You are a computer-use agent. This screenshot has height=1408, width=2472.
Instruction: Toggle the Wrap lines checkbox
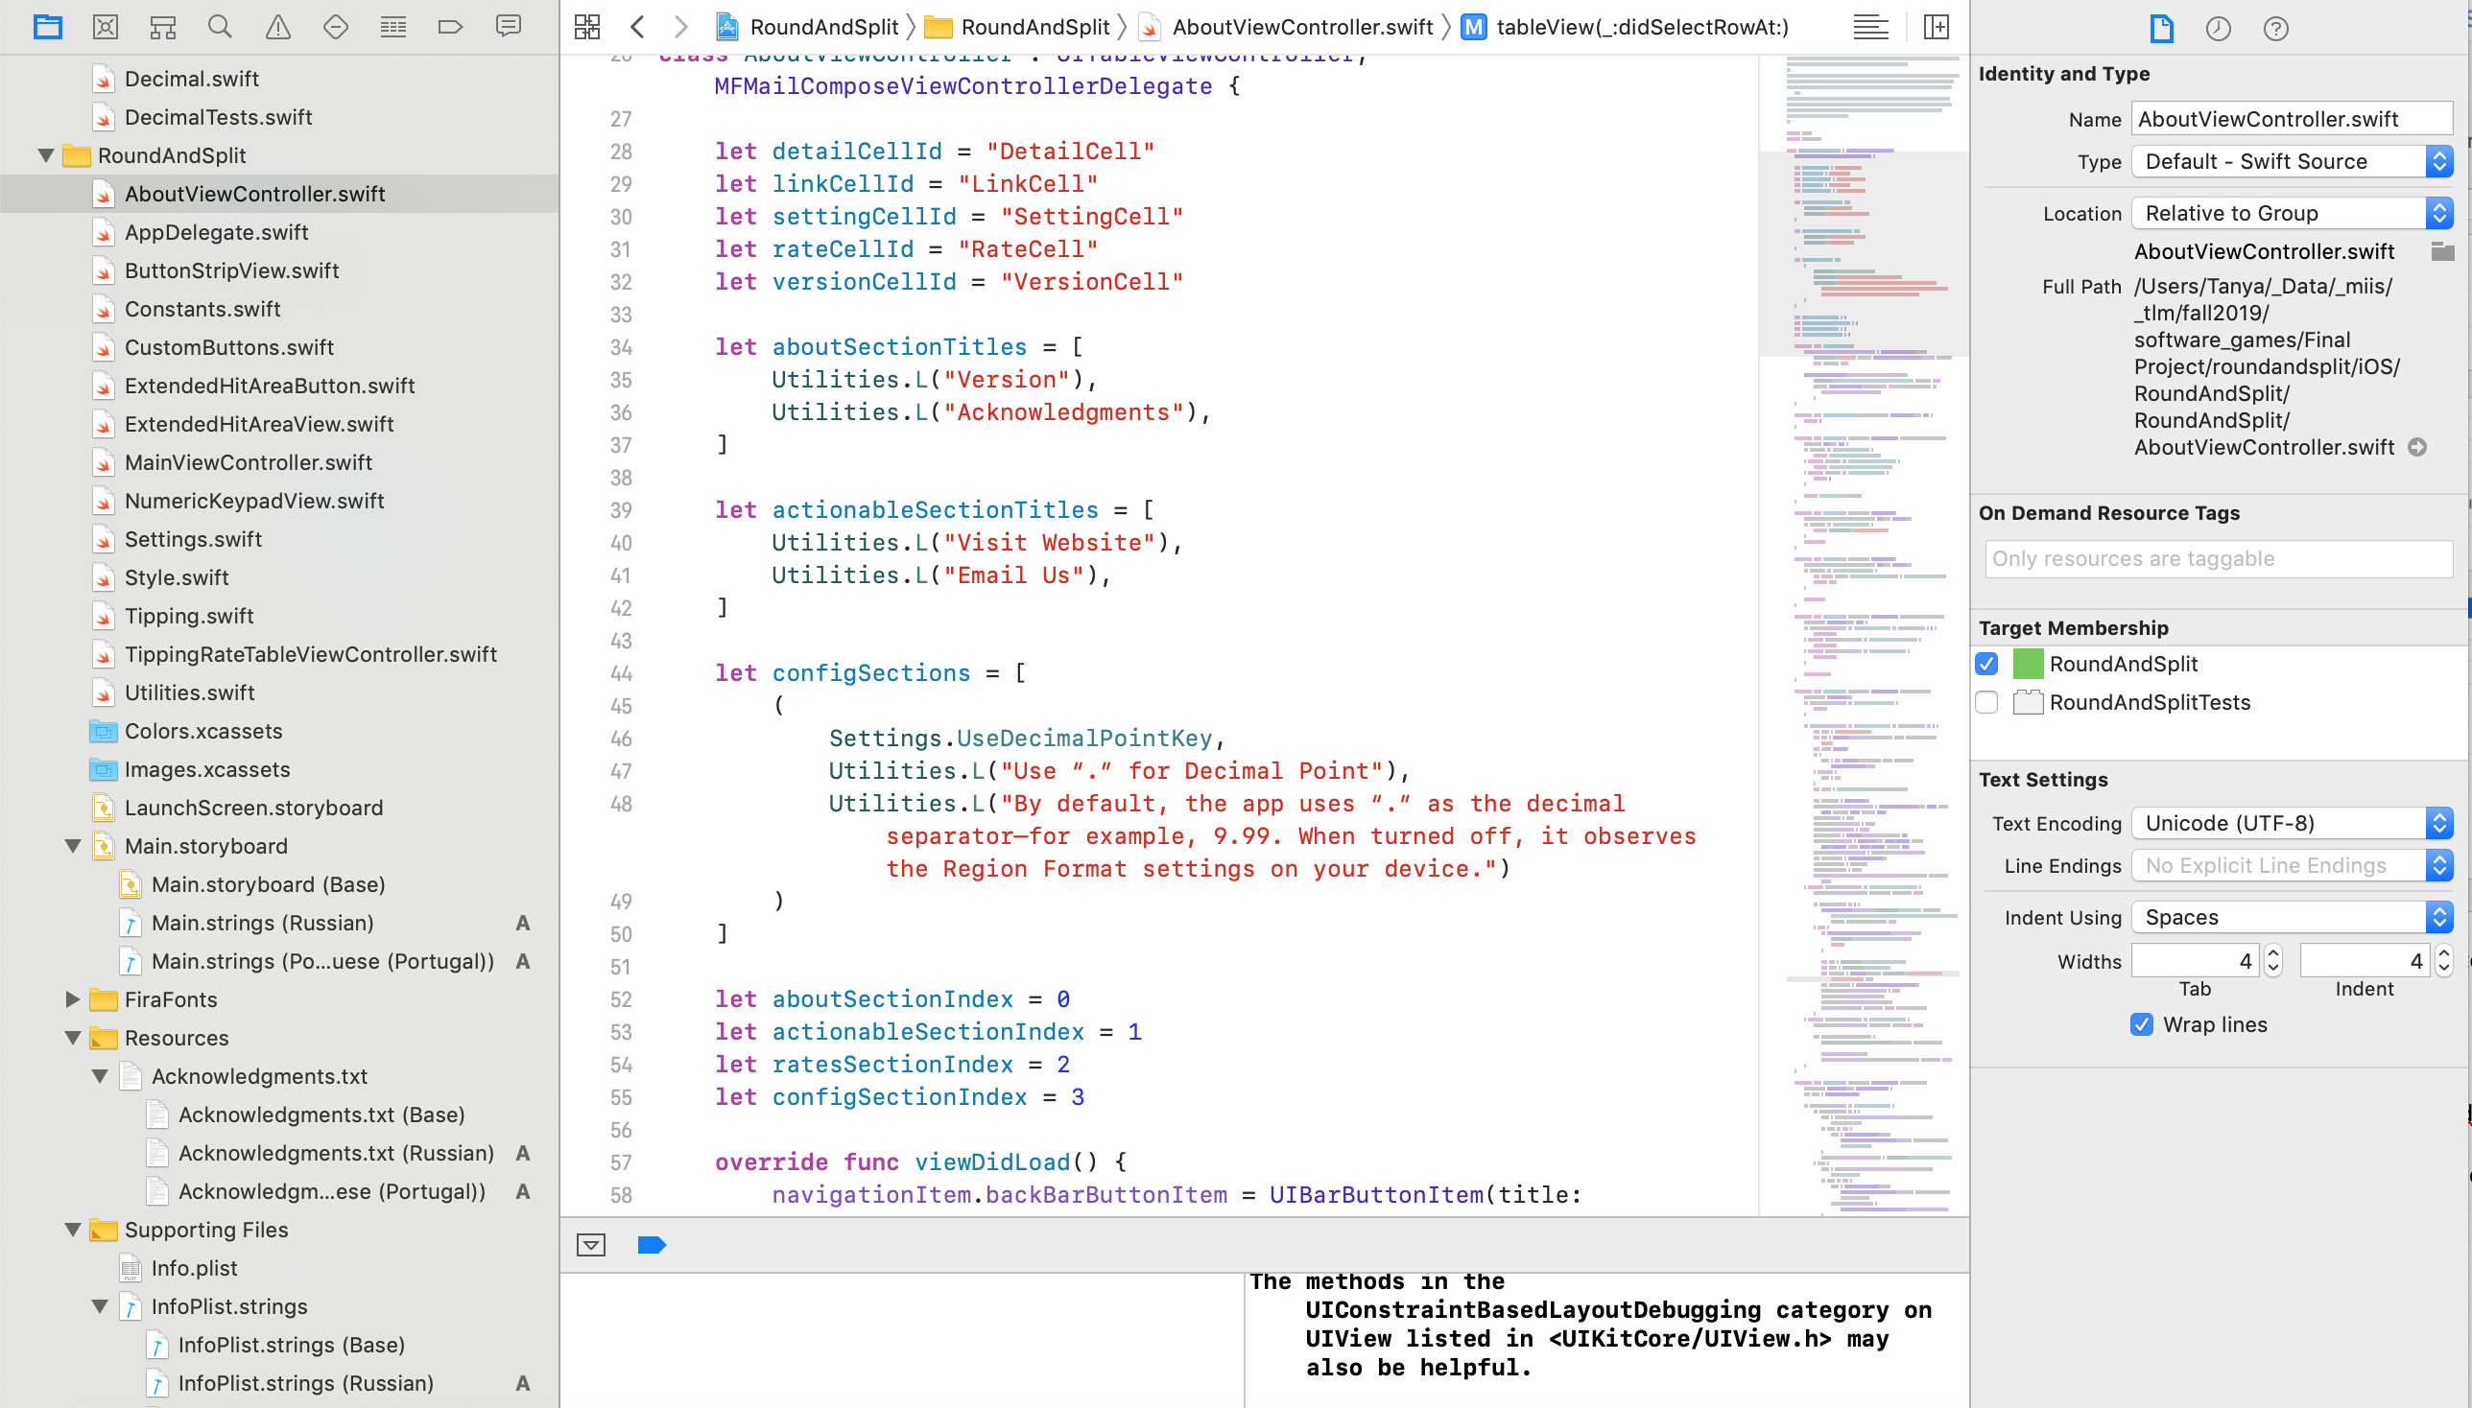[2142, 1024]
